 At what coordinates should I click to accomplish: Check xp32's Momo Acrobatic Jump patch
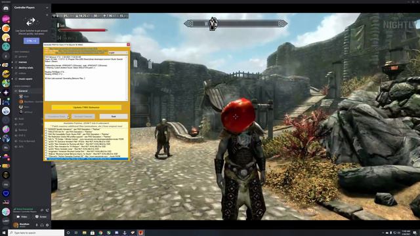point(46,149)
